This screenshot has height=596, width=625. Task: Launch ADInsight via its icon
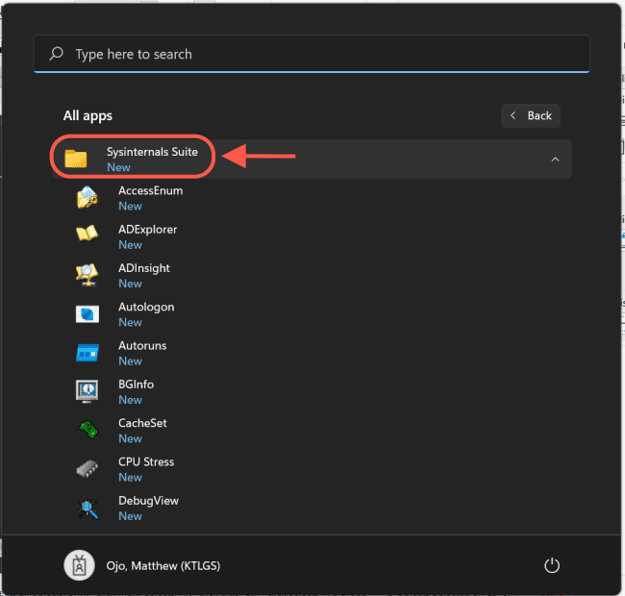87,275
